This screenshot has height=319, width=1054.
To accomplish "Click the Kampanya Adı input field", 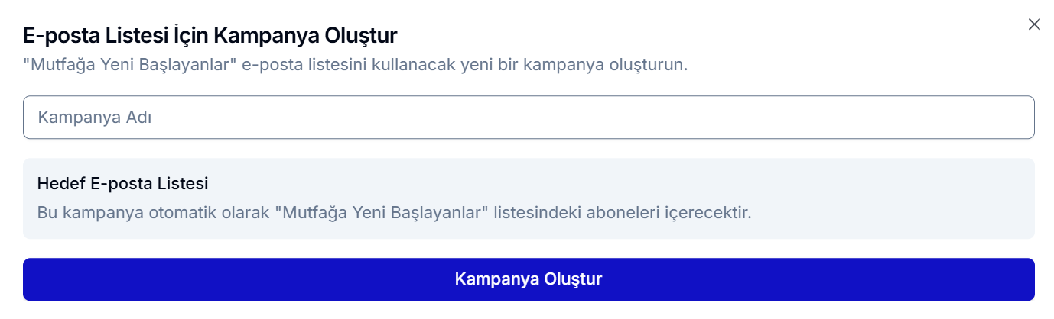I will pyautogui.click(x=528, y=118).
